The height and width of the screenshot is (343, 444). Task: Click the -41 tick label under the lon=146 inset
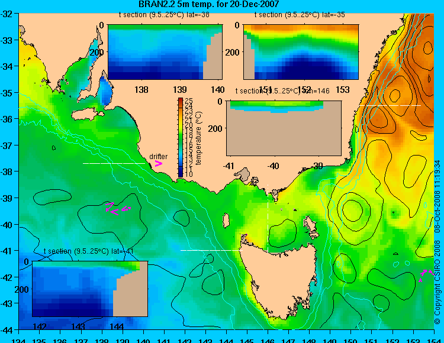[229, 166]
